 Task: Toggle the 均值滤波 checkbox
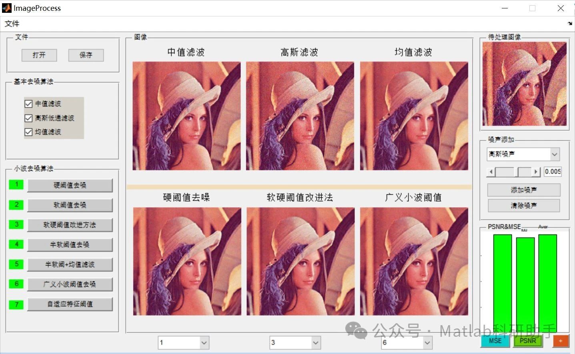pos(28,132)
